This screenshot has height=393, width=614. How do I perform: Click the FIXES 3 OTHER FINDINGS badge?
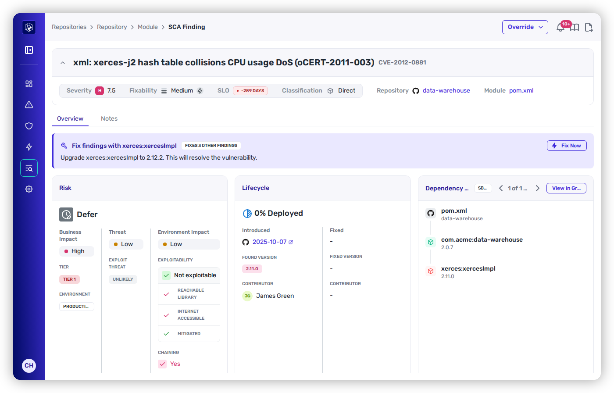pos(211,146)
